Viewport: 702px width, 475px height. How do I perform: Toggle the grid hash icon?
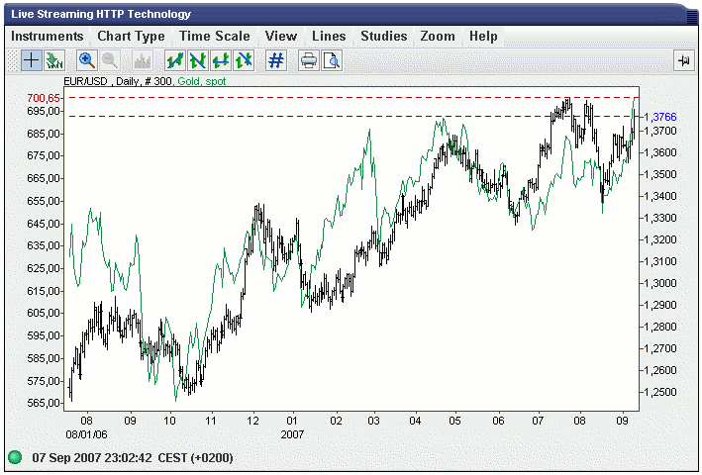[x=276, y=60]
